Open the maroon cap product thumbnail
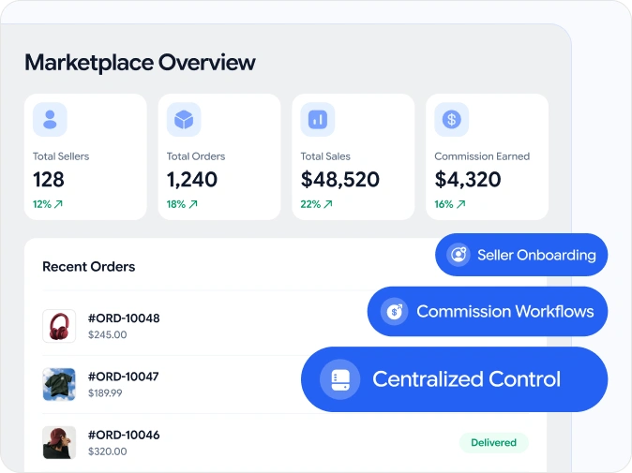Viewport: 632px width, 473px height. point(59,442)
